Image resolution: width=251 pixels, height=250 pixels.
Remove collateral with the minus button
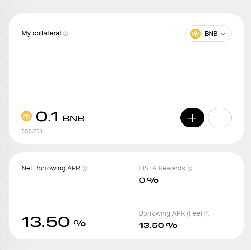[x=219, y=118]
